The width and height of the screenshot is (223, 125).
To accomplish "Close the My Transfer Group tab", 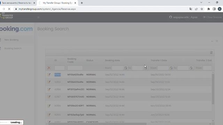I will 75,3.
